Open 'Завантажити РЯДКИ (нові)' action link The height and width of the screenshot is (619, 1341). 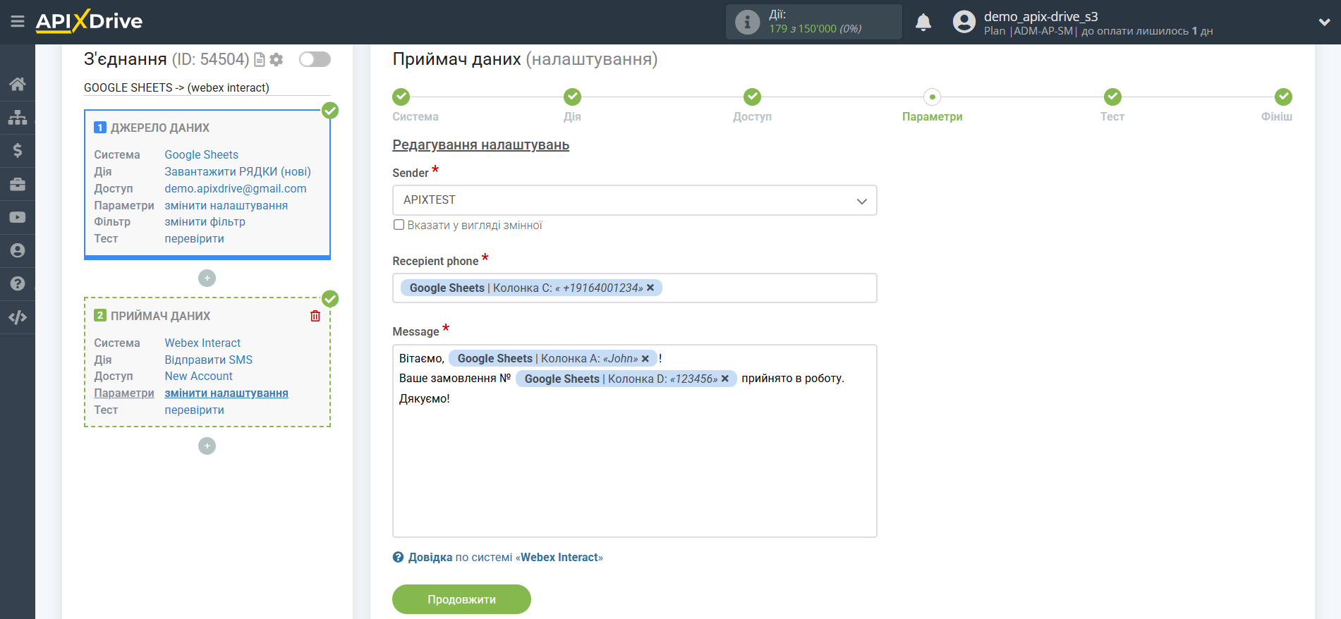[238, 171]
